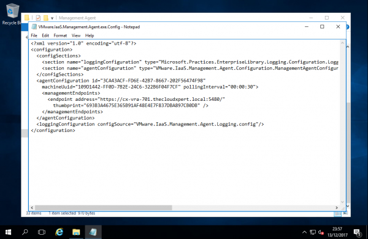Close the Management Agent Explorer window
Screen dimensions: 368x239
(x=343, y=18)
